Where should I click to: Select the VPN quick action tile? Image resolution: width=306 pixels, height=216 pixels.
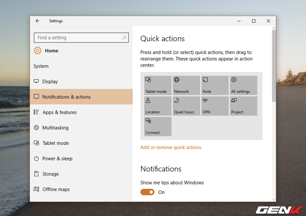[215, 106]
